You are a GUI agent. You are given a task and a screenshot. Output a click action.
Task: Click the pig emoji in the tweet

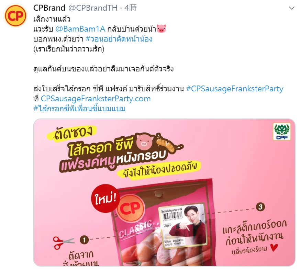pyautogui.click(x=161, y=29)
